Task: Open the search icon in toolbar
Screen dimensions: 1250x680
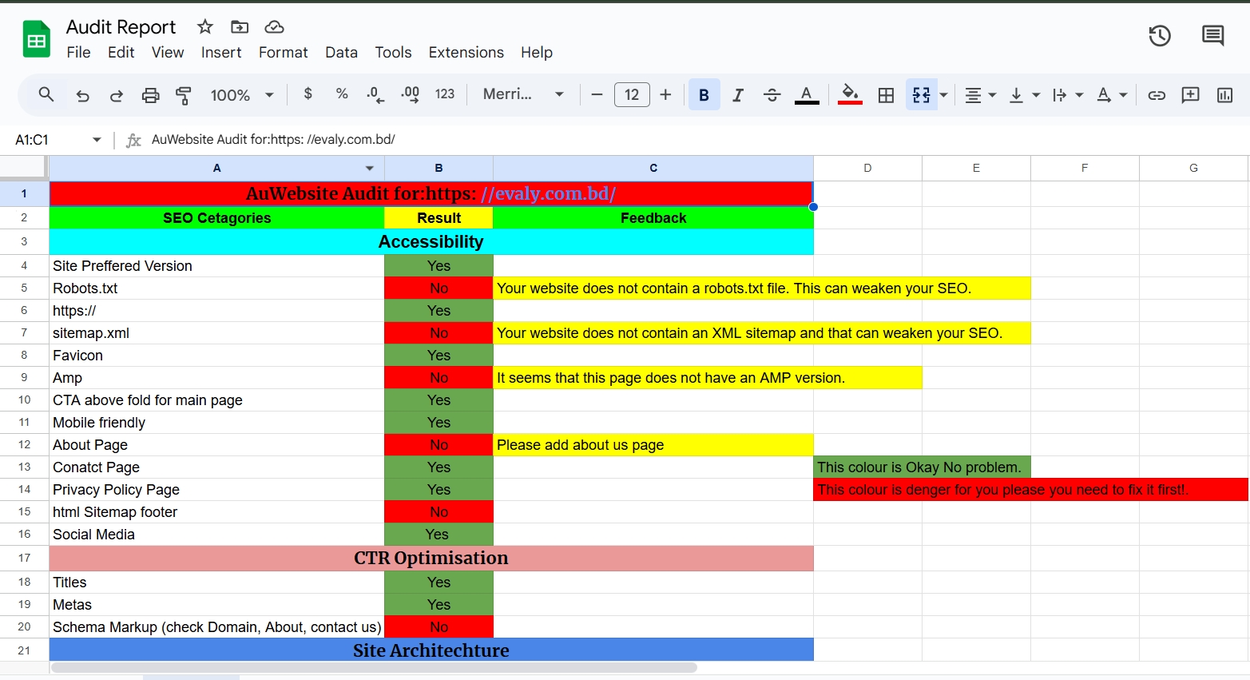Action: click(46, 94)
